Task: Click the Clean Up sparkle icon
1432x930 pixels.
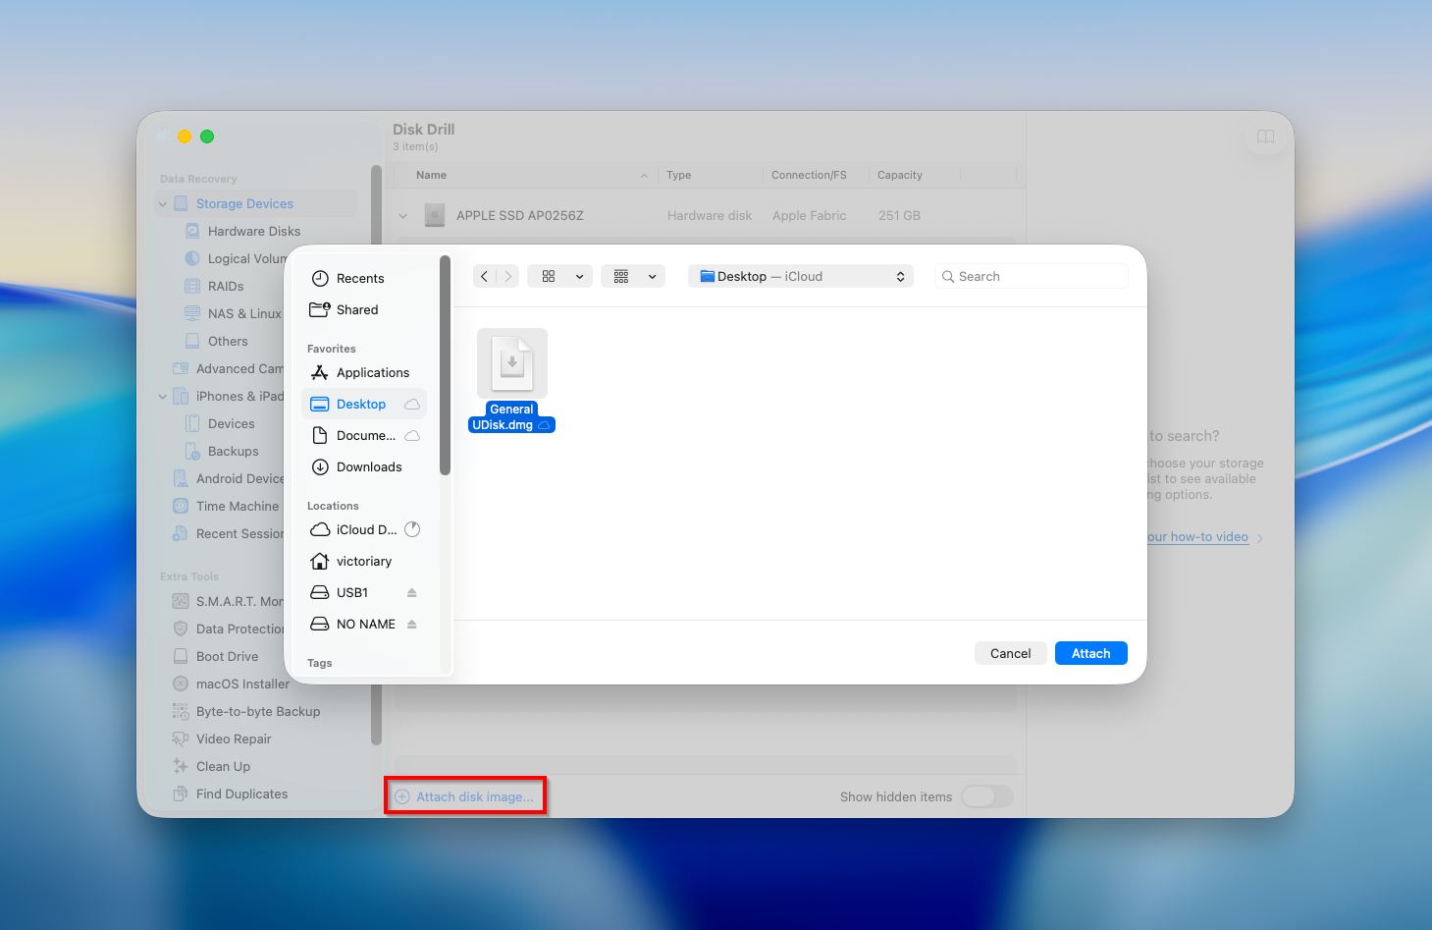Action: tap(181, 766)
